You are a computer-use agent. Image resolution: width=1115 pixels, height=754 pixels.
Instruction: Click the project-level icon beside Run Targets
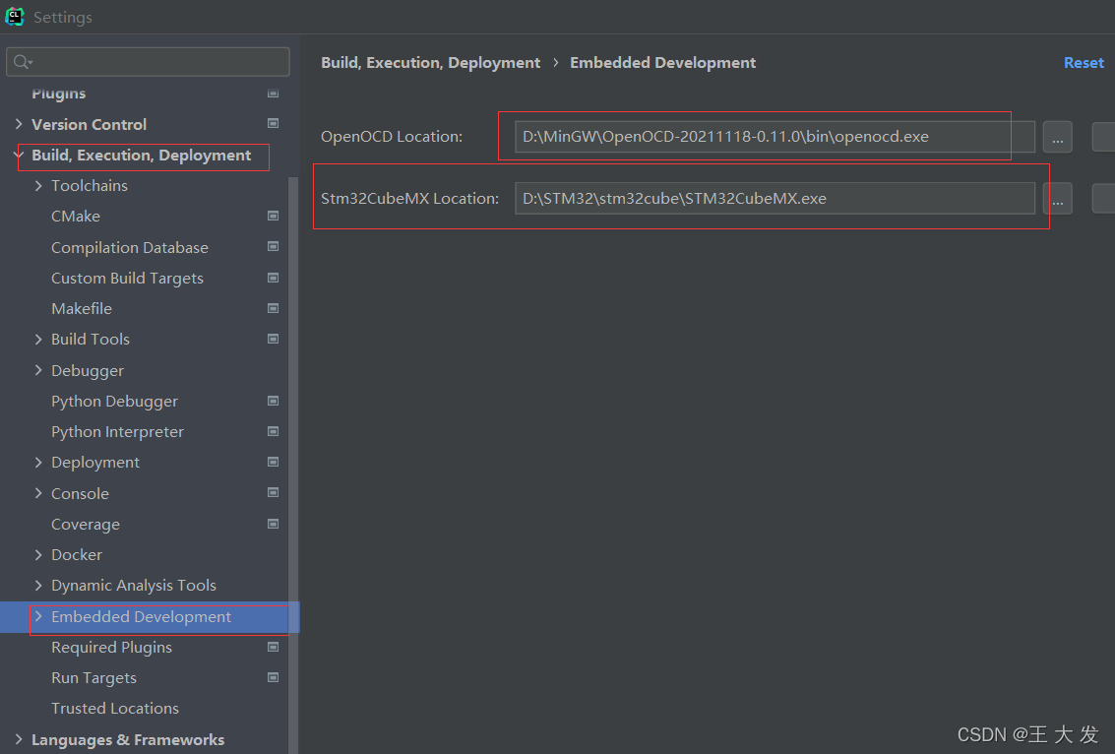(273, 677)
